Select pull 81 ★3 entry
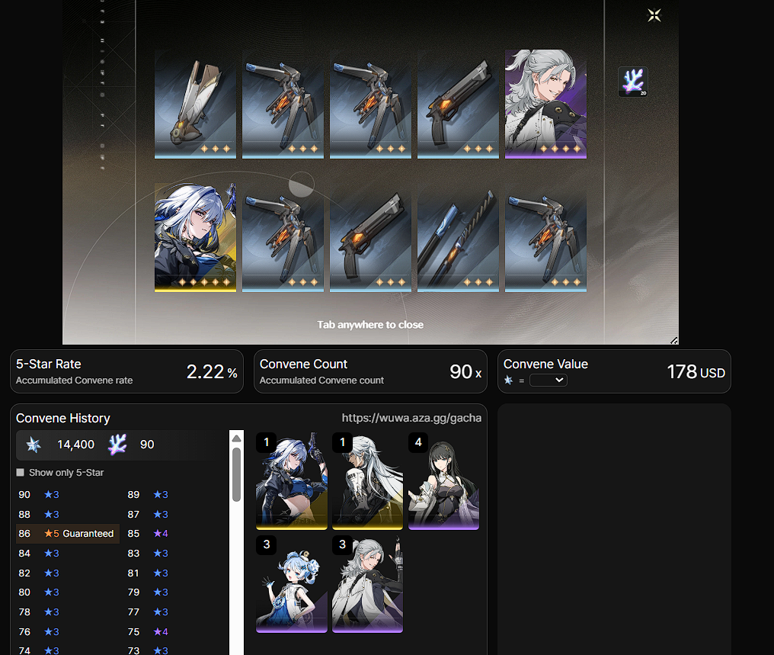The image size is (774, 655). click(148, 573)
